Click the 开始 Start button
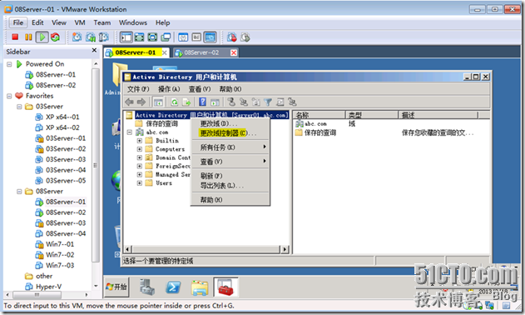The width and height of the screenshot is (525, 315). pyautogui.click(x=116, y=287)
